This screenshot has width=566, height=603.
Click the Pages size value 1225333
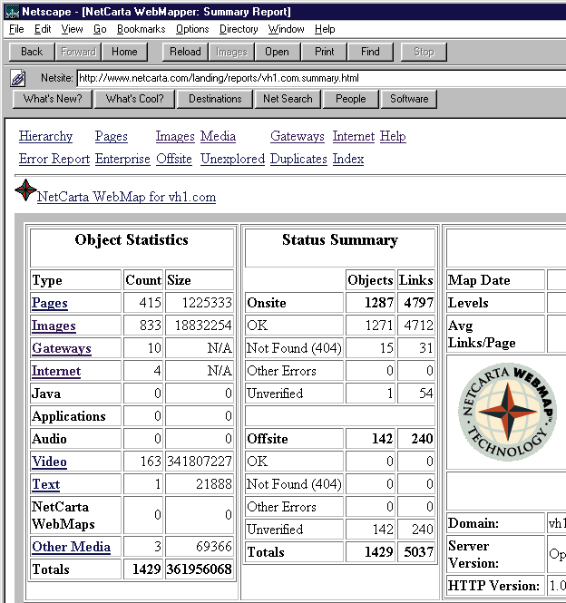coord(207,303)
